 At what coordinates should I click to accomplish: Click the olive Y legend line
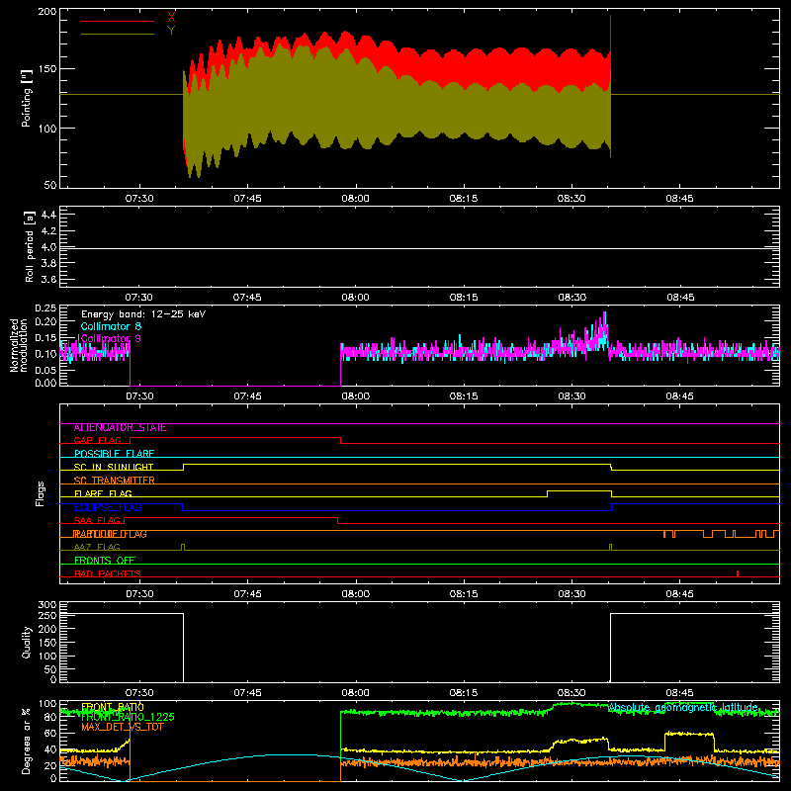point(118,35)
